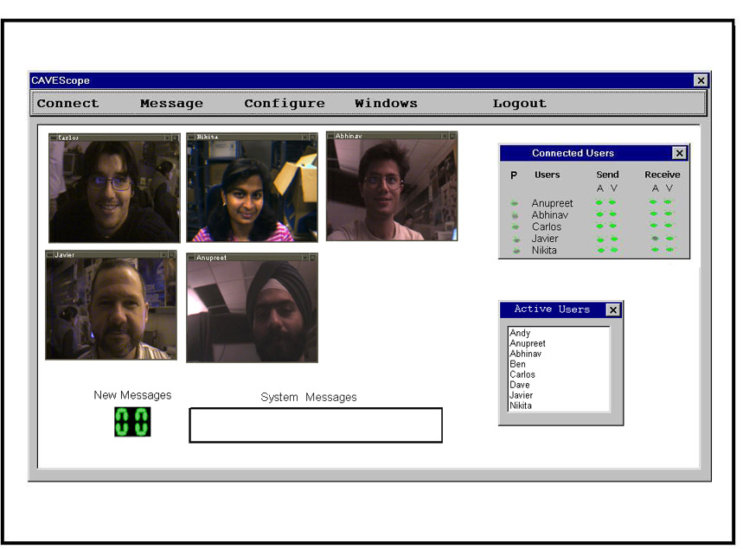Viewport: 743px width, 549px height.
Task: Open the Message menu
Action: pos(171,103)
